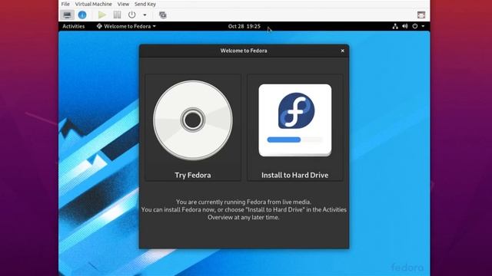This screenshot has width=492, height=276.
Task: Show the graphical console monitor icon
Action: click(x=67, y=15)
